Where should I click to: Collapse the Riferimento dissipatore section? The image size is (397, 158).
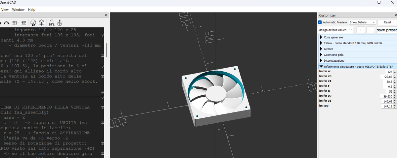(x=357, y=66)
